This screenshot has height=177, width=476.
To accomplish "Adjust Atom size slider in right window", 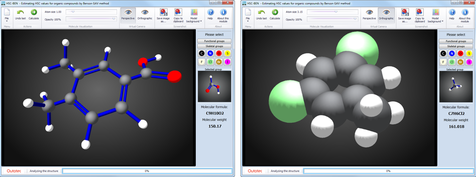I will pyautogui.click(x=332, y=12).
